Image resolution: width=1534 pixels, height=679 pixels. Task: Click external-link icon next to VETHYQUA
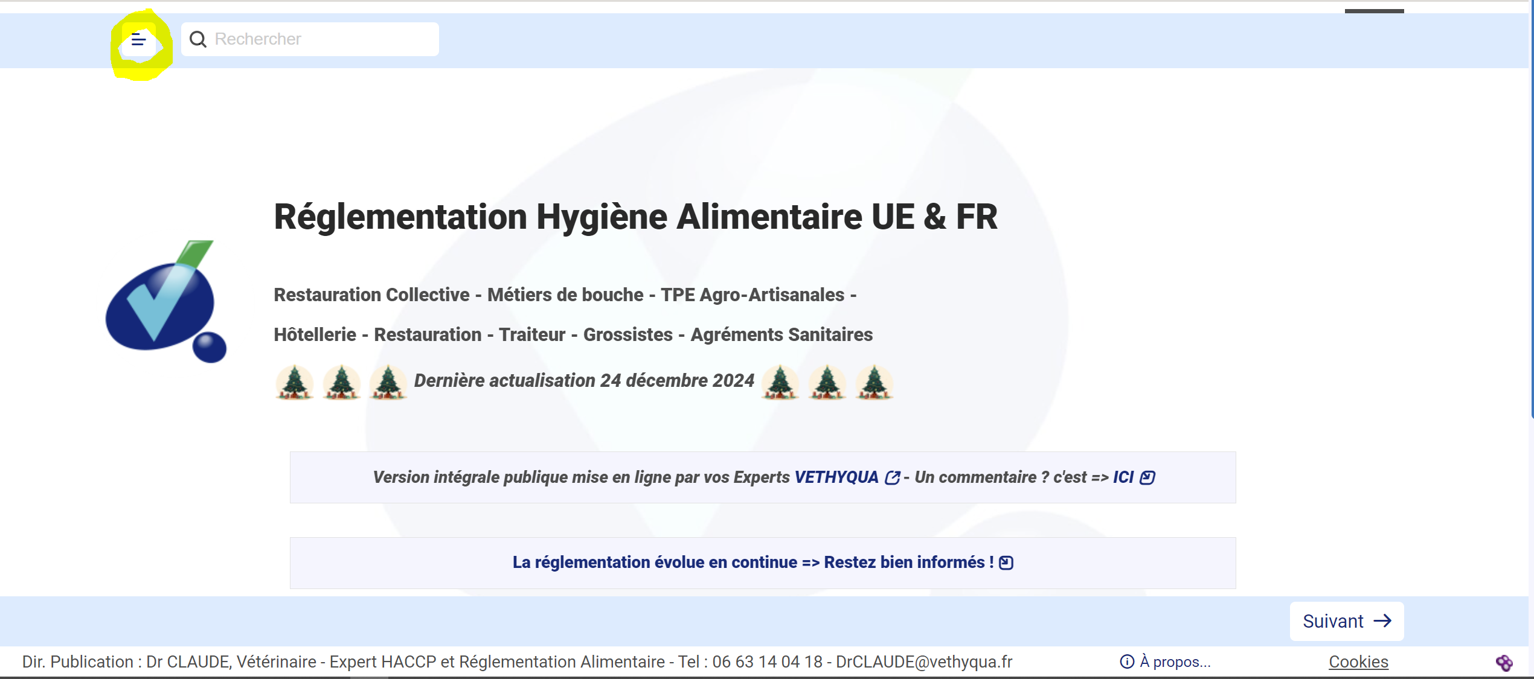pyautogui.click(x=893, y=478)
